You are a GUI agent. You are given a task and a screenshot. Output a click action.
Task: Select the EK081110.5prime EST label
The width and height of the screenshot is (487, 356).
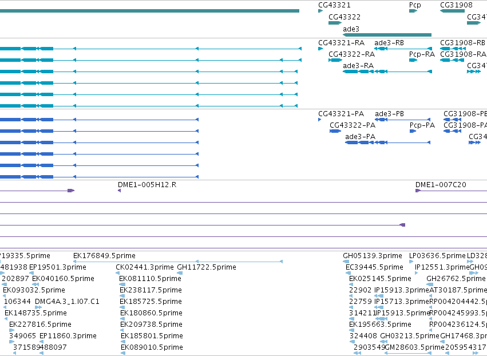(x=151, y=279)
